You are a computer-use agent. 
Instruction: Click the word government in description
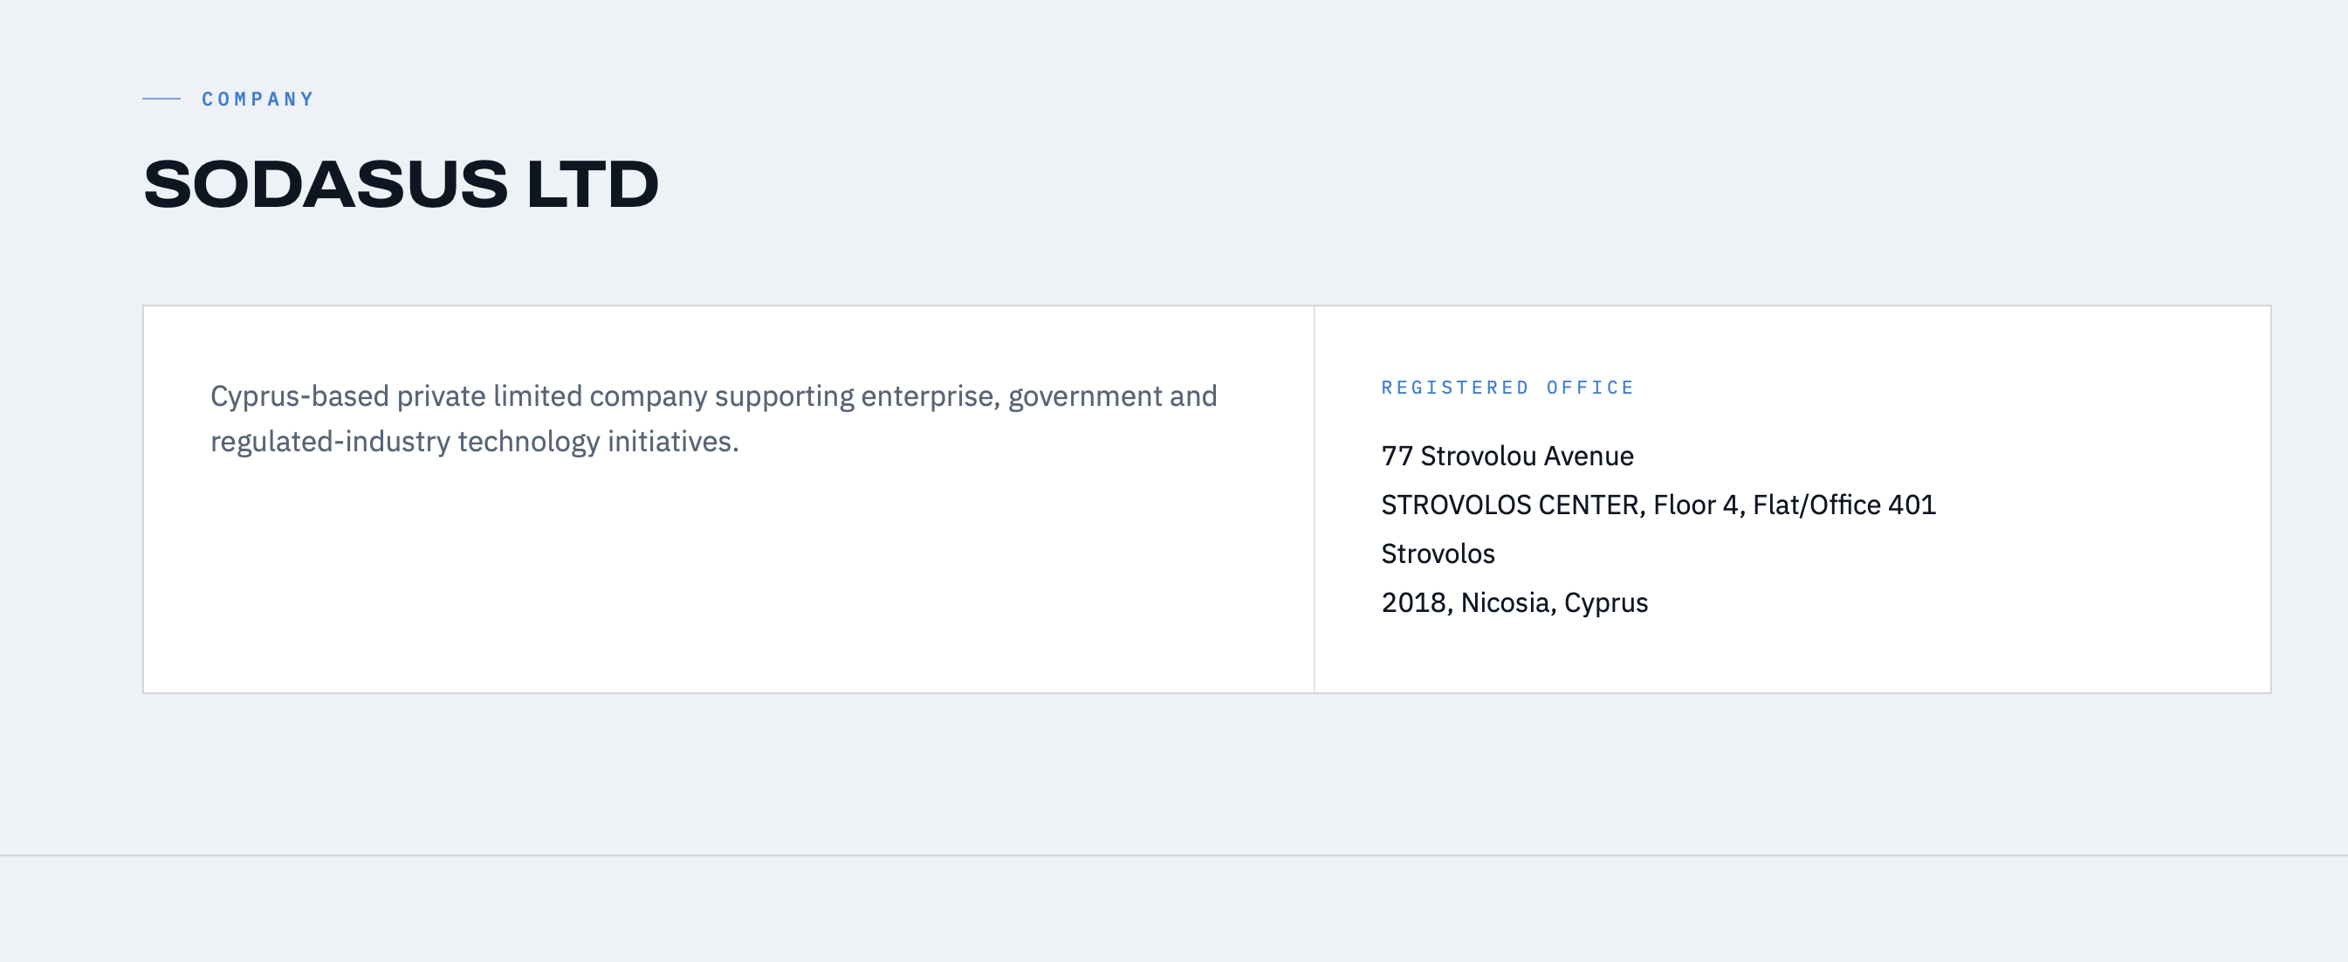tap(1085, 396)
